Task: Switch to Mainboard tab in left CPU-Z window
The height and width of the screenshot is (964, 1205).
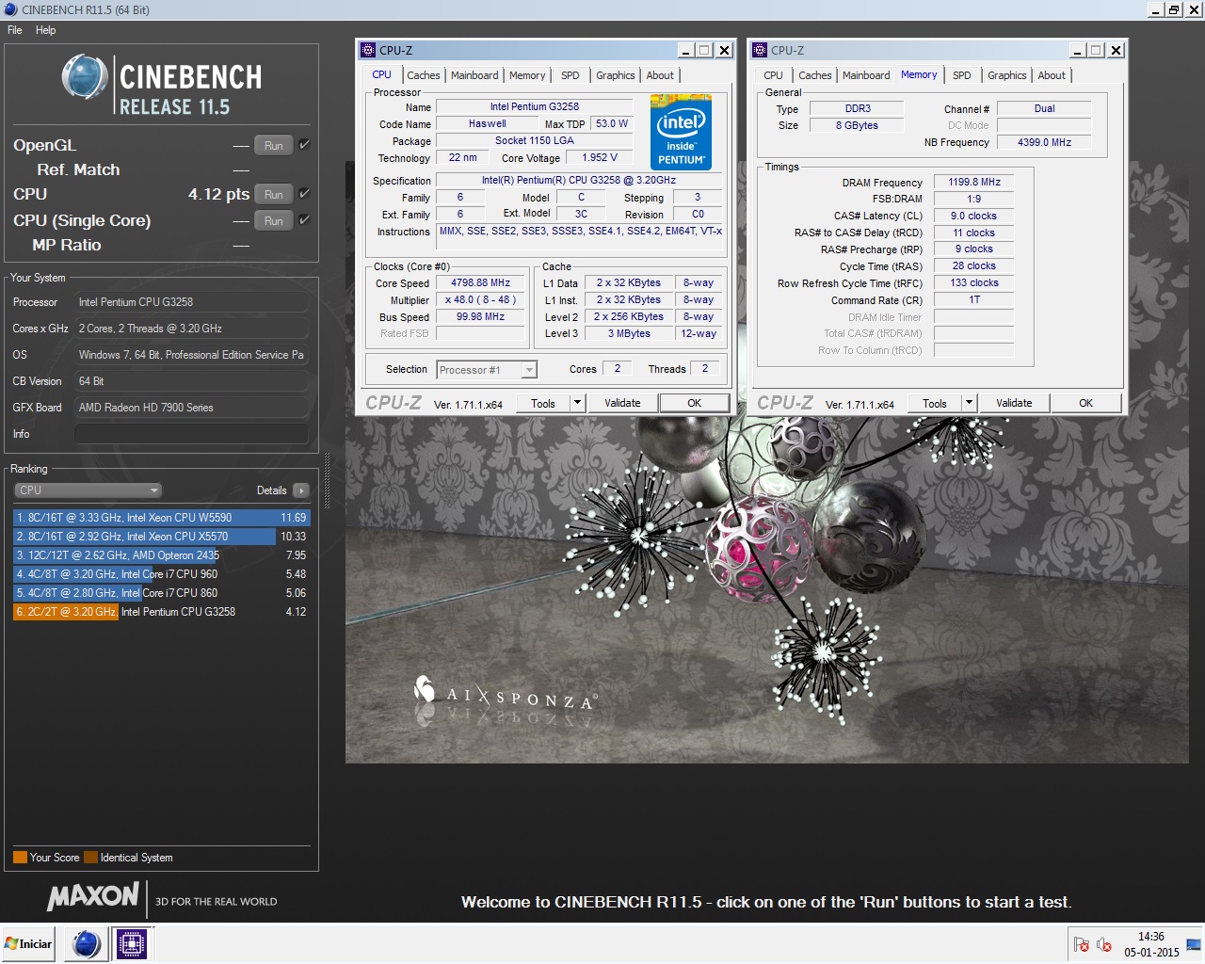Action: (x=474, y=75)
